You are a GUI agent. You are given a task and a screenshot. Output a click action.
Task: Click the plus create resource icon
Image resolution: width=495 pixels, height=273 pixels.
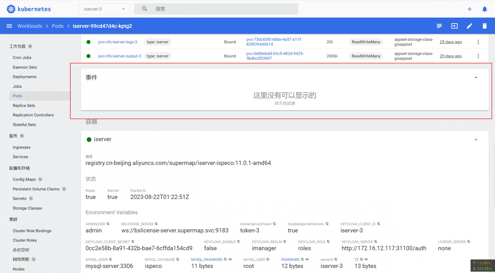[x=469, y=9]
